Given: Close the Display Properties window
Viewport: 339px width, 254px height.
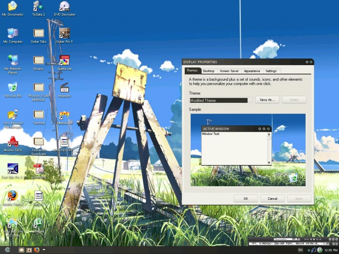Looking at the screenshot, I should pyautogui.click(x=311, y=62).
